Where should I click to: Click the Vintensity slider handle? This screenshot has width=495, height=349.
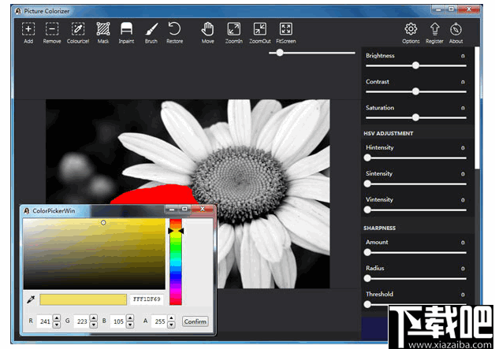[367, 210]
